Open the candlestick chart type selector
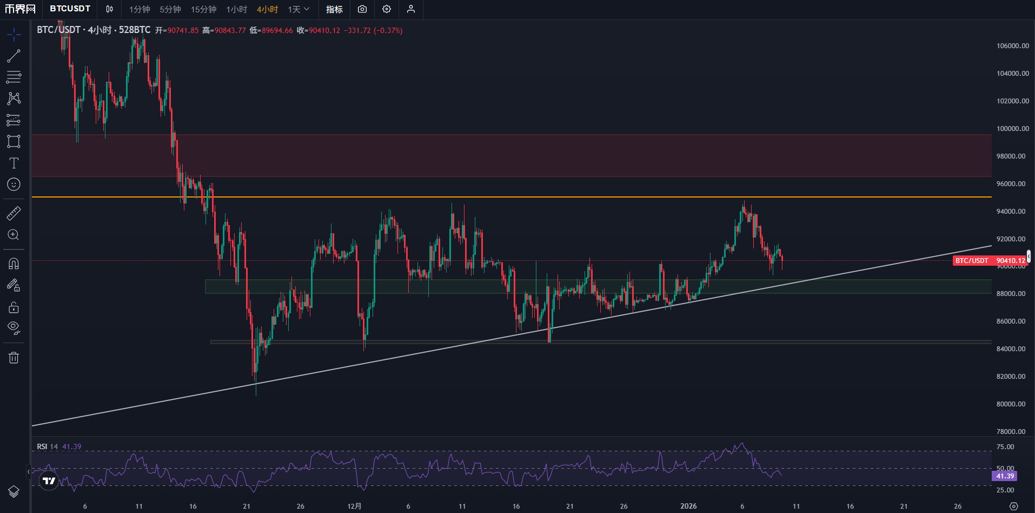The image size is (1035, 513). click(x=110, y=9)
